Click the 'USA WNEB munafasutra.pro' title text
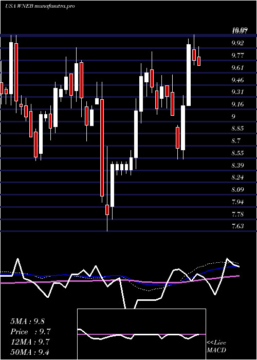The height and width of the screenshot is (360, 257). 40,6
